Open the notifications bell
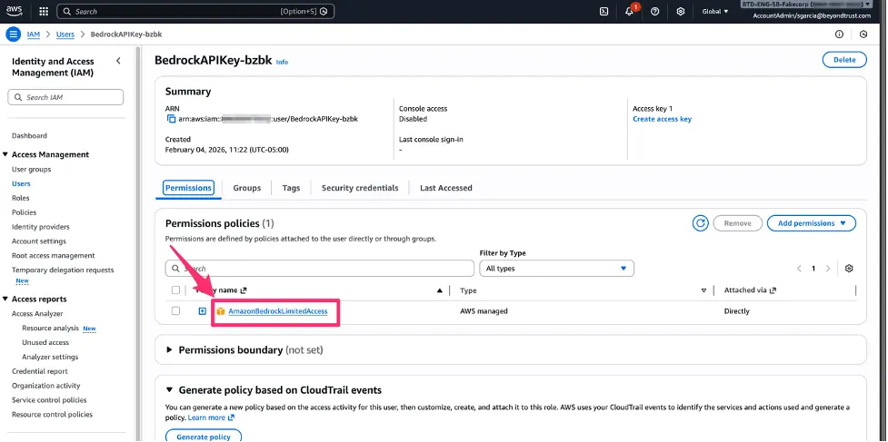Image resolution: width=888 pixels, height=442 pixels. [x=629, y=11]
